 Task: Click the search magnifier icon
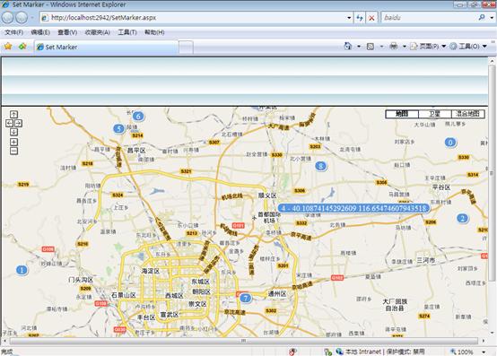coord(482,17)
